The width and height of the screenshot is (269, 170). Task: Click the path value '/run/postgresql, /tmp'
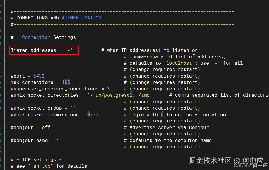tap(120, 95)
